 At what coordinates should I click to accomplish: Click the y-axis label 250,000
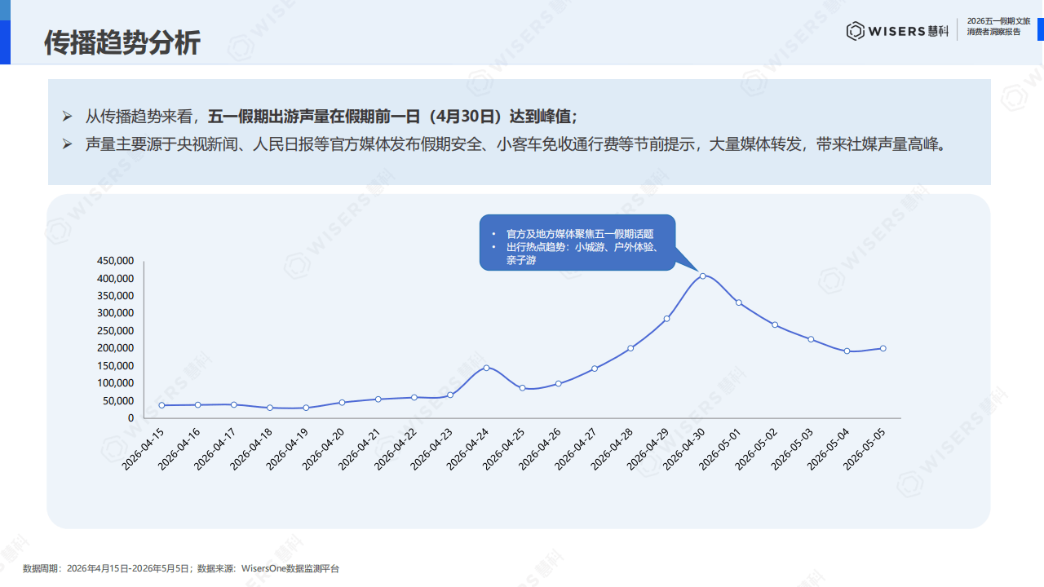(115, 331)
